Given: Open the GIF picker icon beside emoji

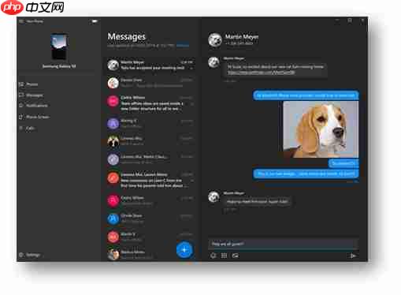Looking at the screenshot, I should point(224,256).
